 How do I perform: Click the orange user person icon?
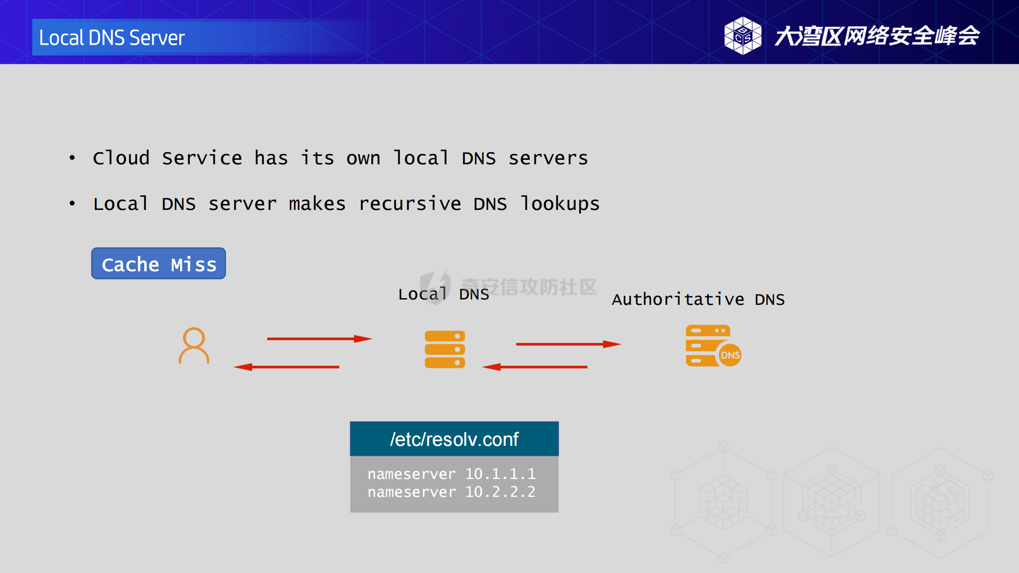pos(194,346)
